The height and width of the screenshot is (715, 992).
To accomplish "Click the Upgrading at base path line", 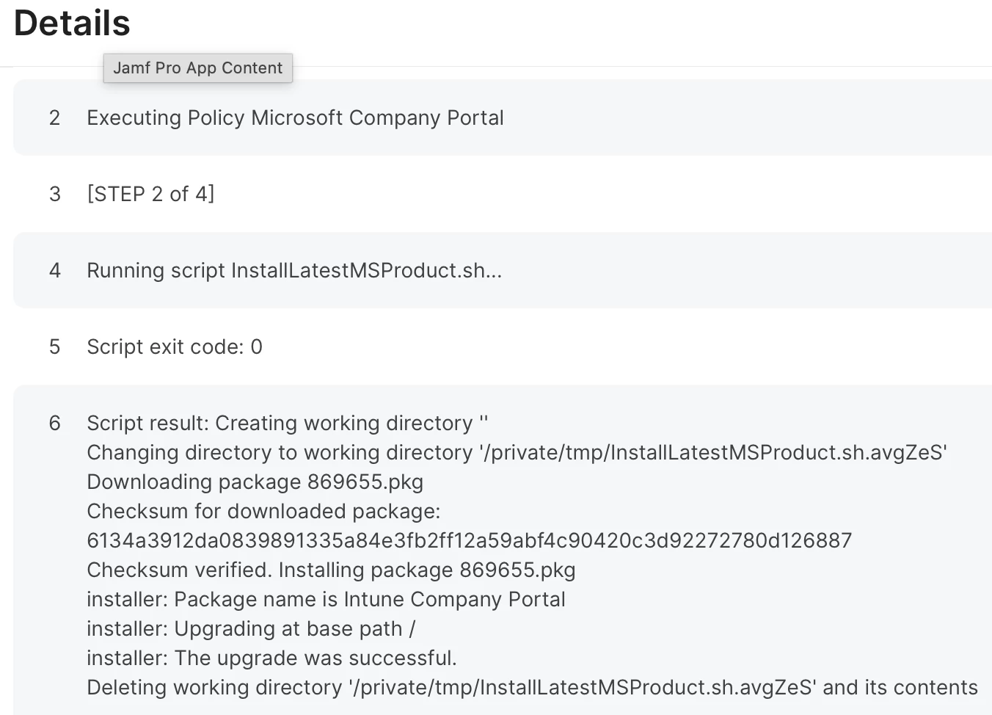I will point(251,629).
